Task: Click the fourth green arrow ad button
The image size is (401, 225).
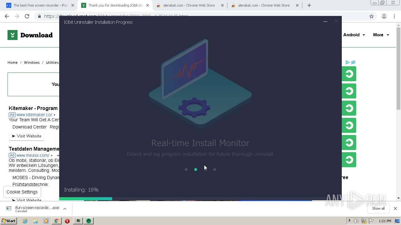Action: (349, 125)
